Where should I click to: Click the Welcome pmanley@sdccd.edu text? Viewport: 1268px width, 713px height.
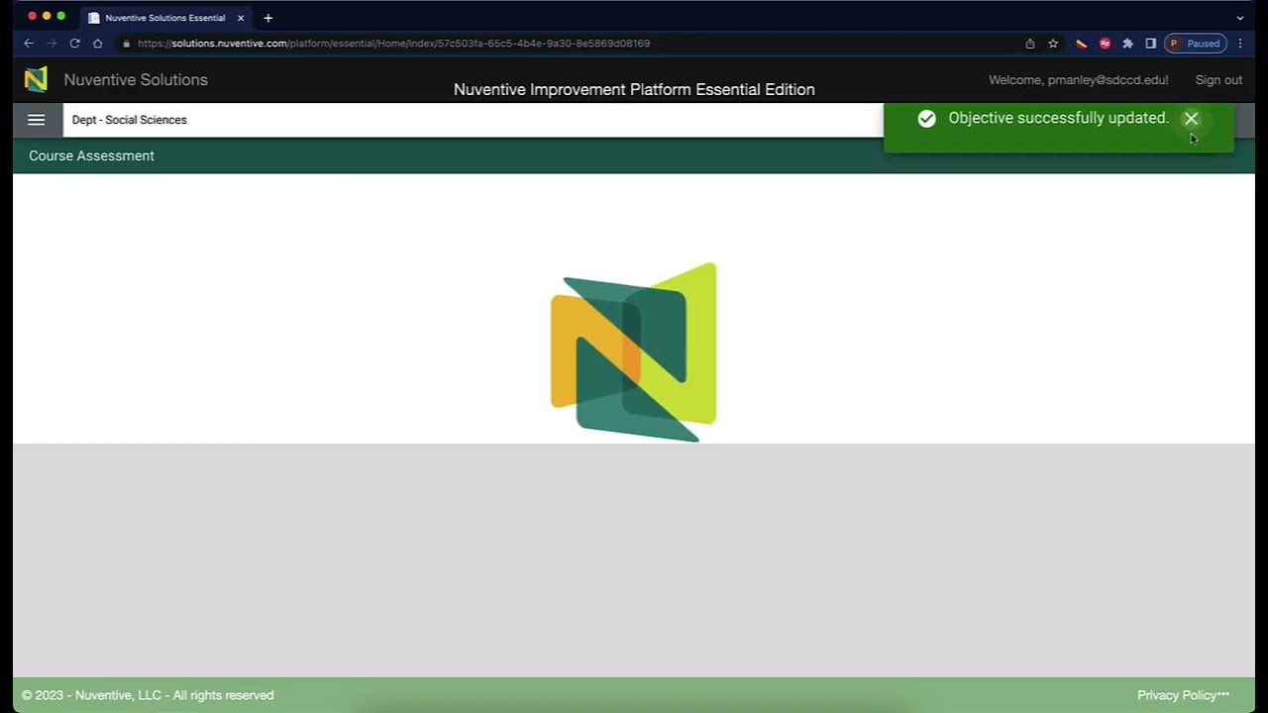coord(1078,80)
